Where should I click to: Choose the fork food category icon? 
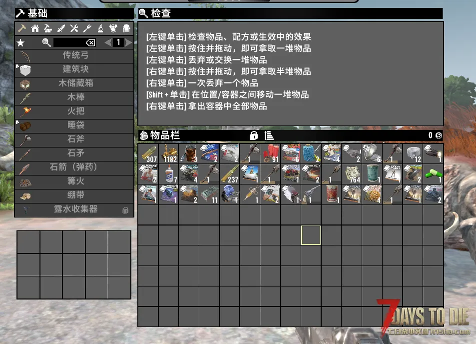(87, 28)
